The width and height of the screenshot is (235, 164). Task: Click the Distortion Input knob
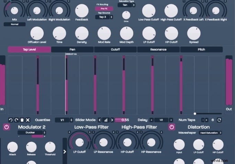pos(179,145)
